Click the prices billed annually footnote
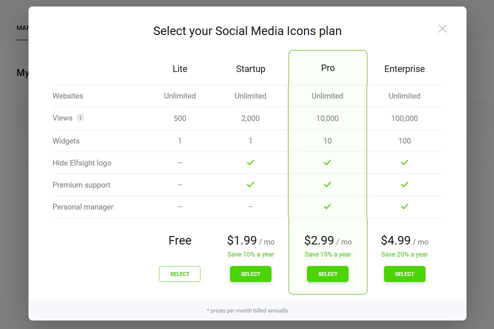Image resolution: width=494 pixels, height=329 pixels. click(x=247, y=310)
